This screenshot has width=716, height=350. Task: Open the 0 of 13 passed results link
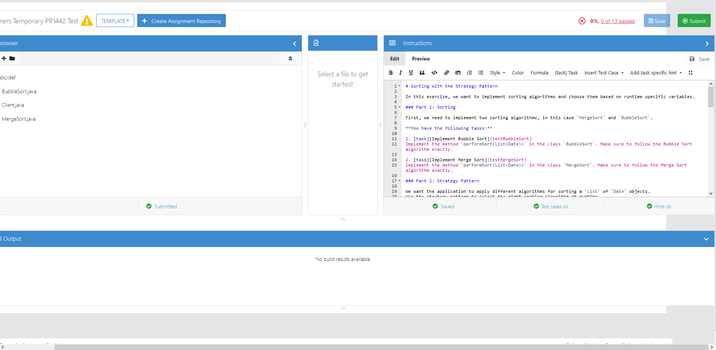coord(618,21)
